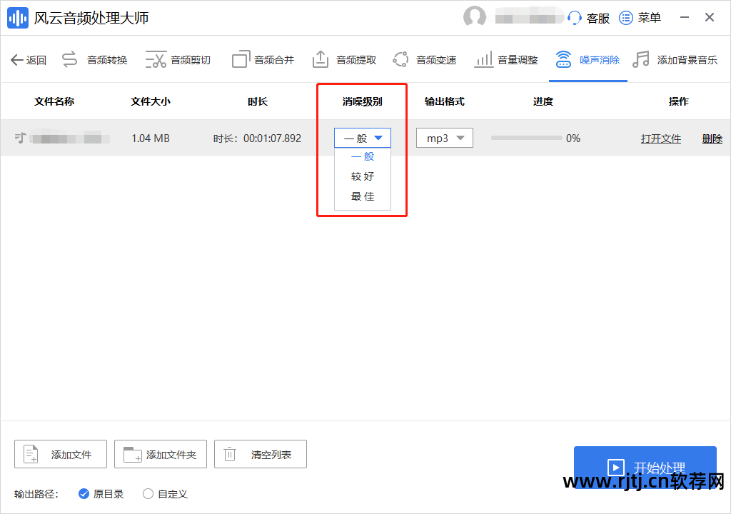The image size is (731, 514).
Task: Click the 添加文件 button
Action: 61,454
